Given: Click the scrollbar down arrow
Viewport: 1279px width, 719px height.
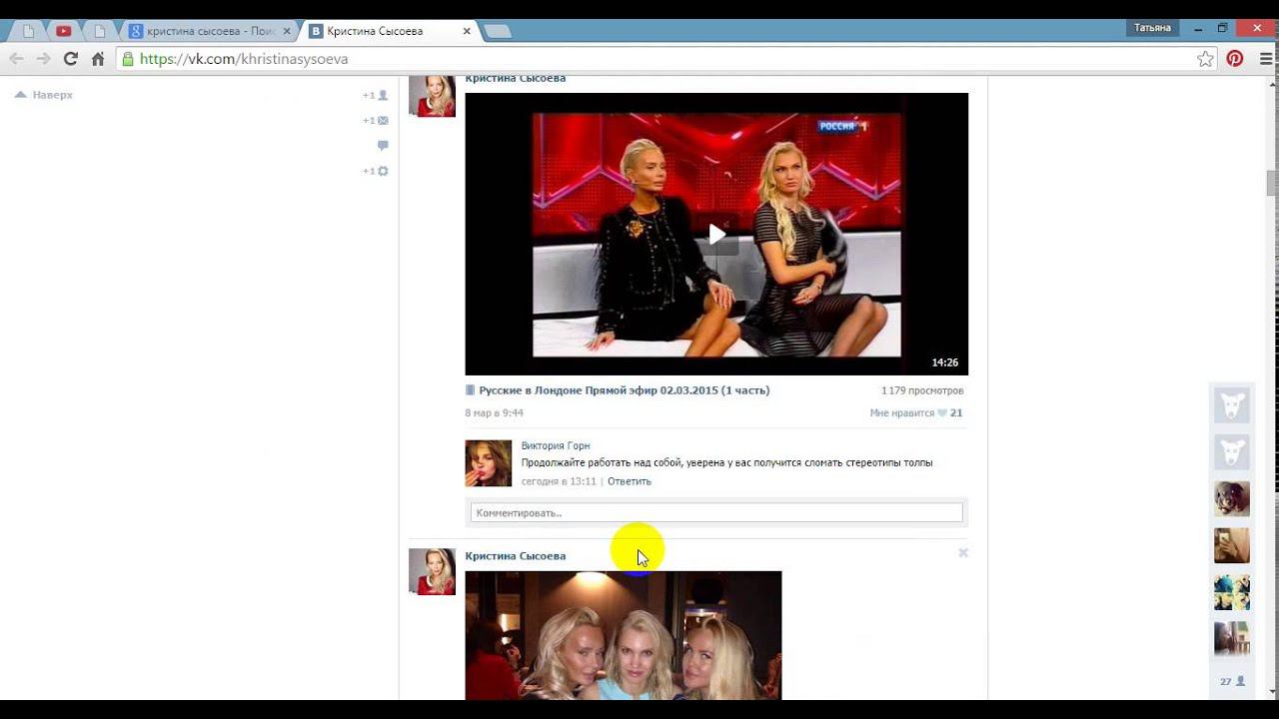Looking at the screenshot, I should coord(1271,693).
